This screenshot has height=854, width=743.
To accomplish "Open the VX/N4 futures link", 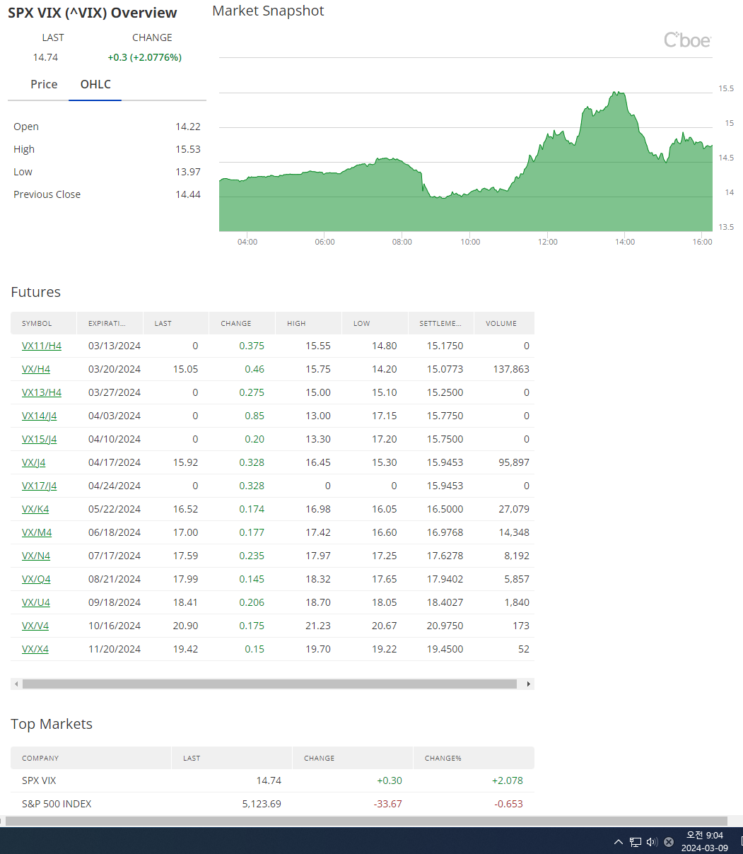I will 36,556.
